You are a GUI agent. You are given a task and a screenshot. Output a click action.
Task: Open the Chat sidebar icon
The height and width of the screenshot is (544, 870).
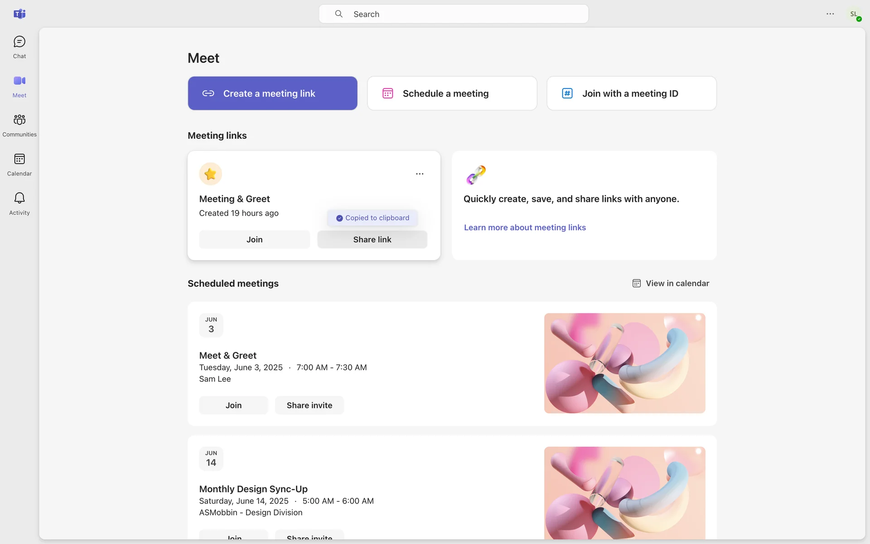(x=19, y=47)
